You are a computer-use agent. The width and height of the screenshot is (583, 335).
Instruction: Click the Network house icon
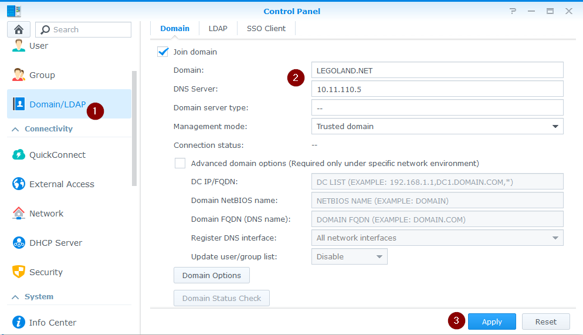point(19,214)
